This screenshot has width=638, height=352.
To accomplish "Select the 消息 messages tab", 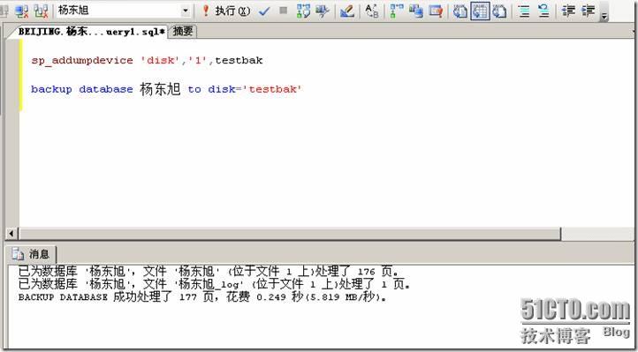I will click(32, 254).
